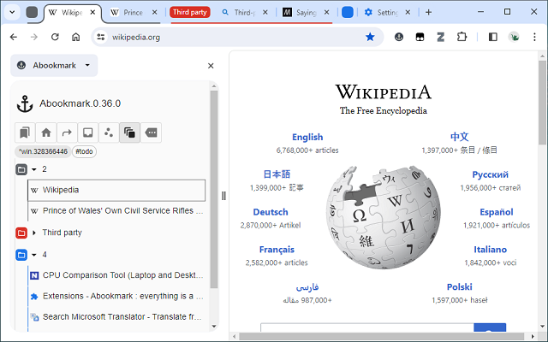Image resolution: width=548 pixels, height=342 pixels.
Task: Open Prince of Wales' Own Civil Service Rifles entry
Action: (x=116, y=211)
